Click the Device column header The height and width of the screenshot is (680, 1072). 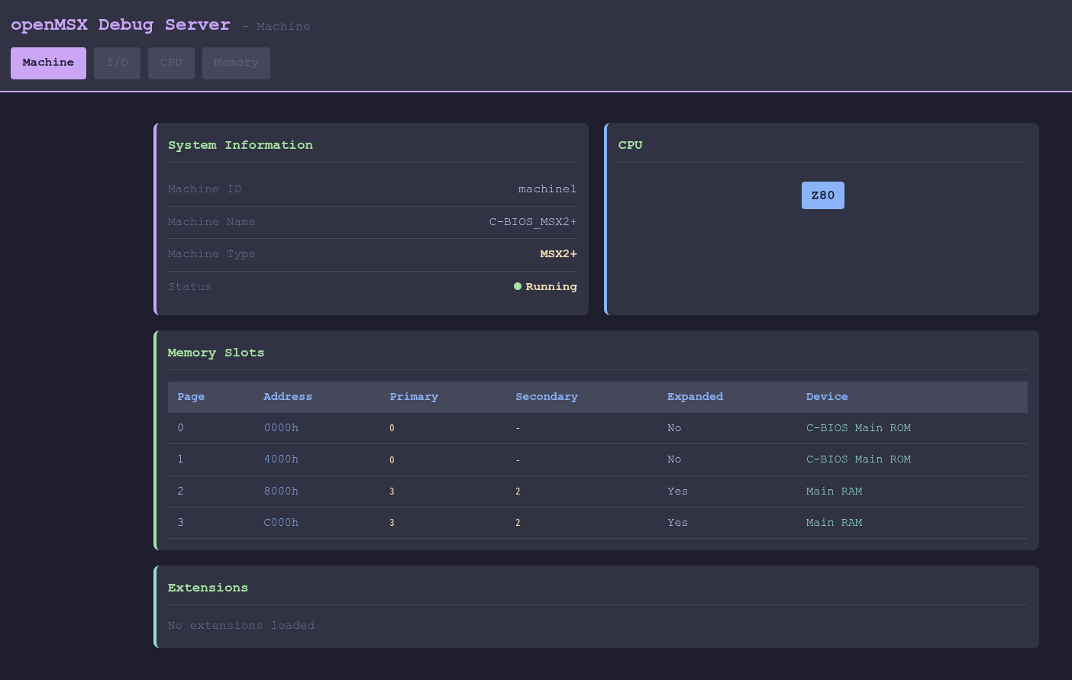(827, 397)
